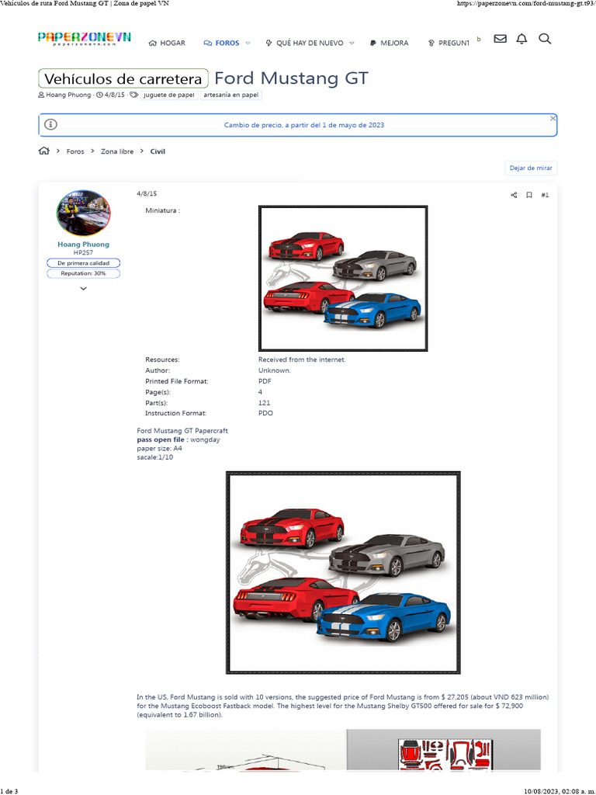Dismiss the price change notice

553,118
